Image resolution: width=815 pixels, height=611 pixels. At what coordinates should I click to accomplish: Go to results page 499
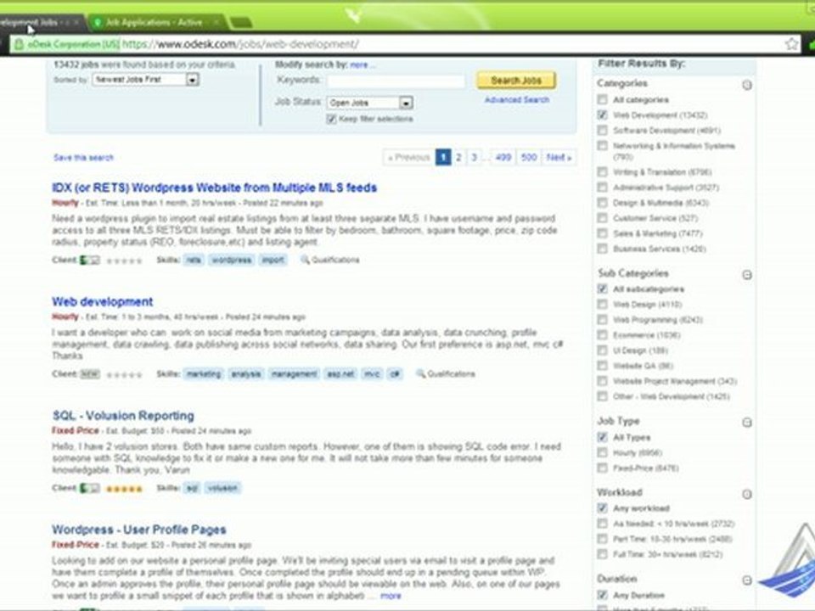[x=503, y=157]
